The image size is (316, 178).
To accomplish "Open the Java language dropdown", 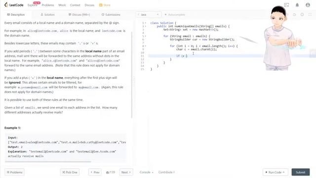I will (x=148, y=14).
